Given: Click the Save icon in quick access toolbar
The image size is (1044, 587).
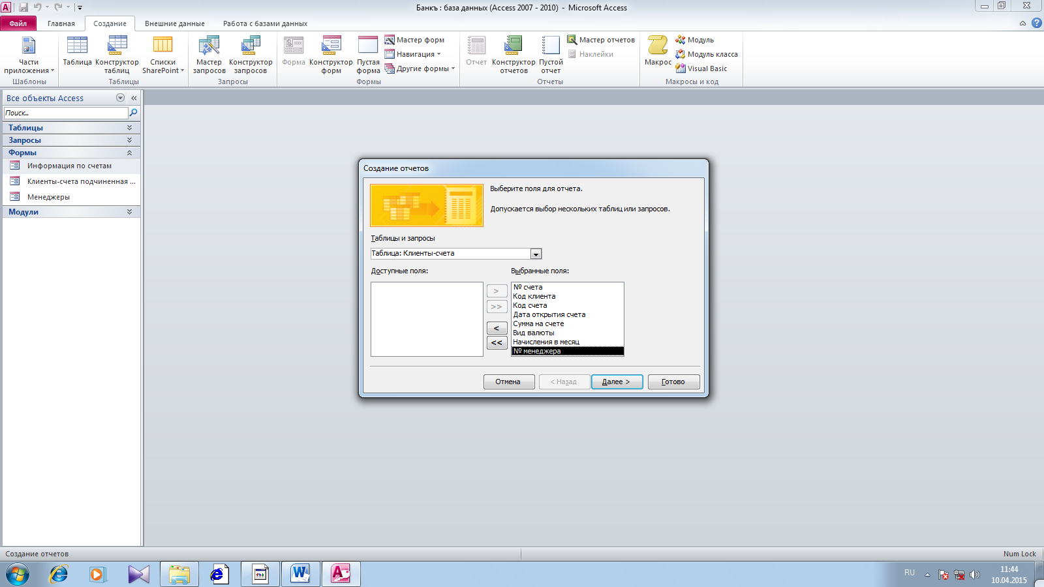Looking at the screenshot, I should click(23, 7).
